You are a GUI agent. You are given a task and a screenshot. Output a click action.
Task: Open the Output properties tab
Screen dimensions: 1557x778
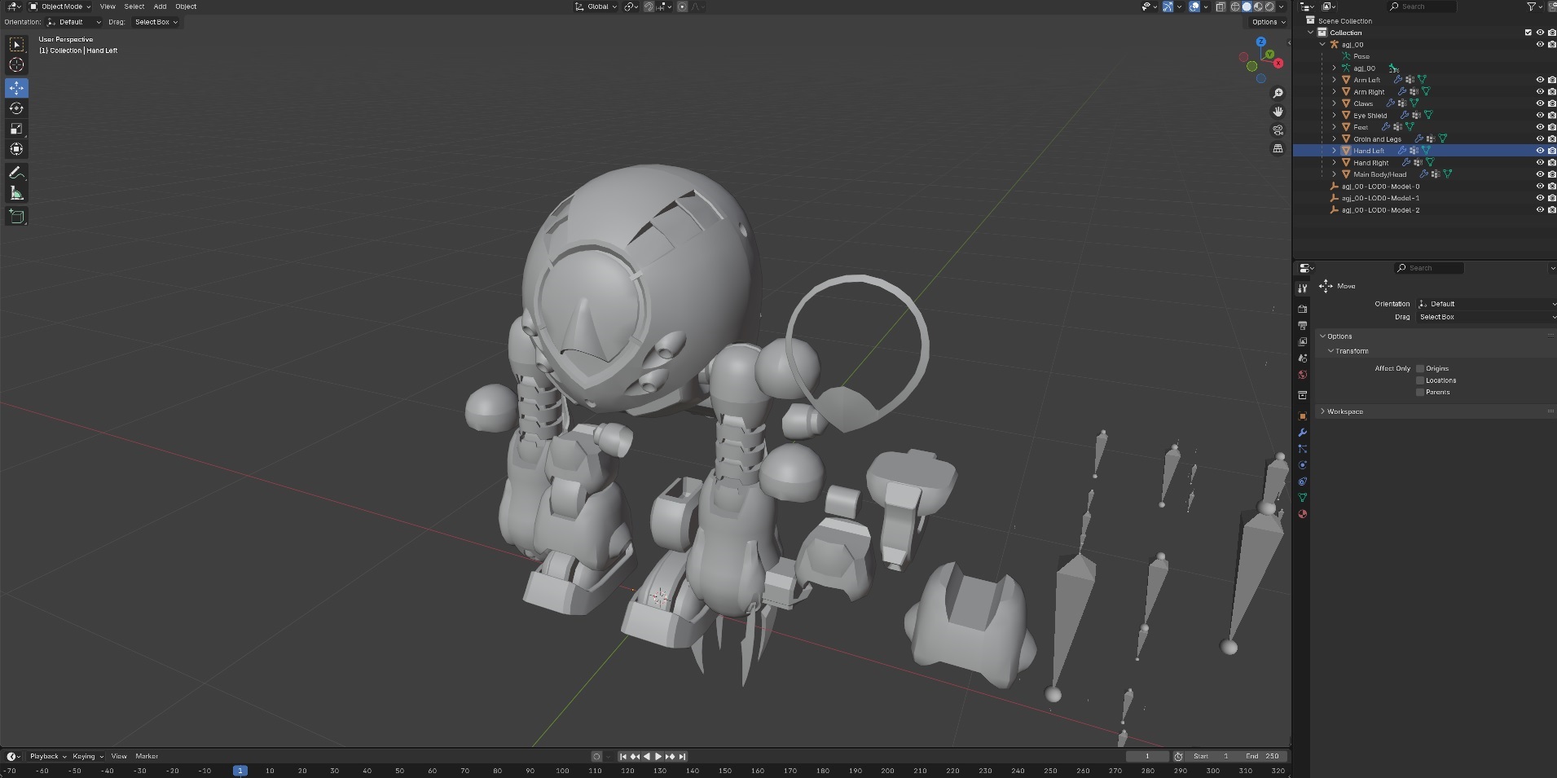(x=1302, y=326)
